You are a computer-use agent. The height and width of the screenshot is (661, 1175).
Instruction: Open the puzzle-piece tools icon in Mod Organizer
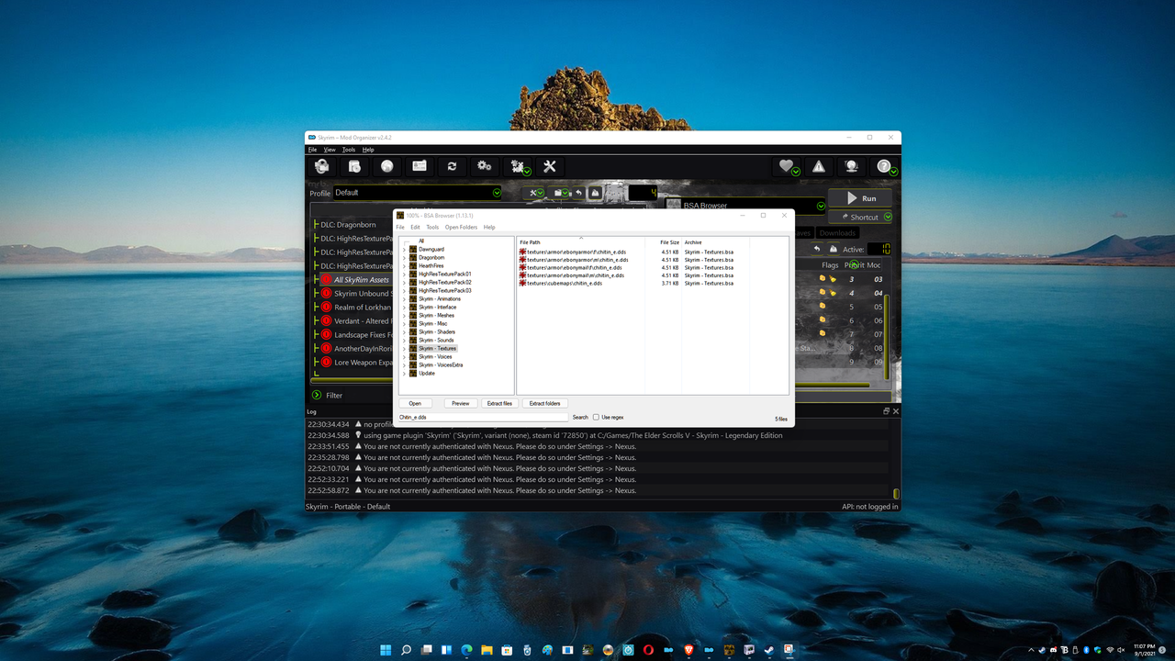[x=518, y=166]
